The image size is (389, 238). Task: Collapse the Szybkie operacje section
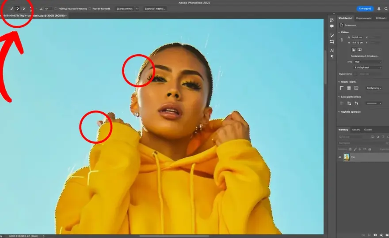point(339,112)
